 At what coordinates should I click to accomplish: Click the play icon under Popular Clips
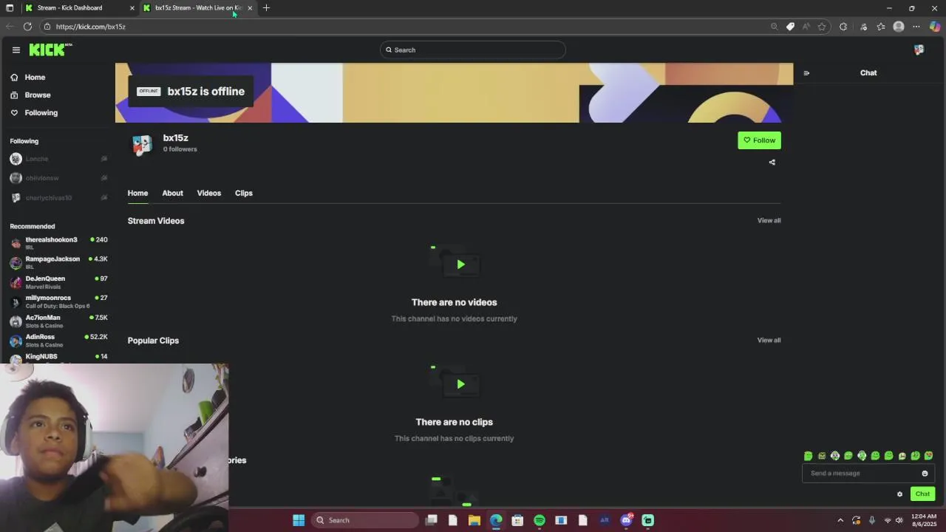tap(460, 384)
